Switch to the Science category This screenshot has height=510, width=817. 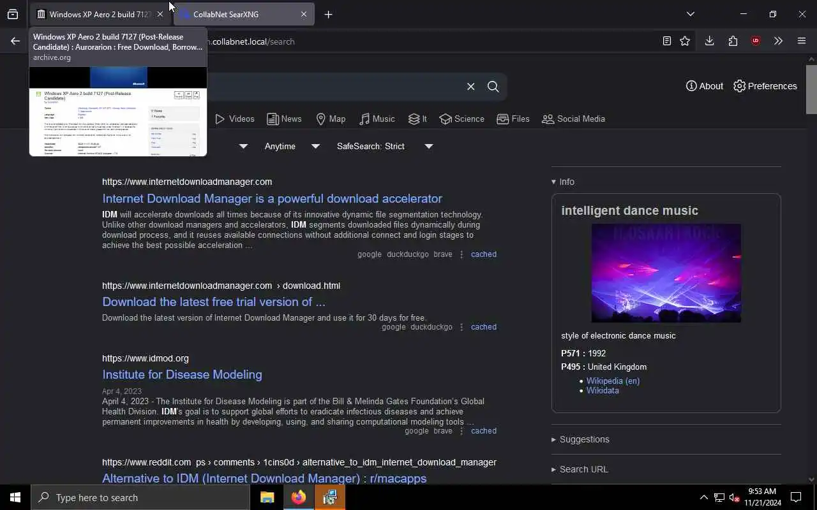[461, 119]
